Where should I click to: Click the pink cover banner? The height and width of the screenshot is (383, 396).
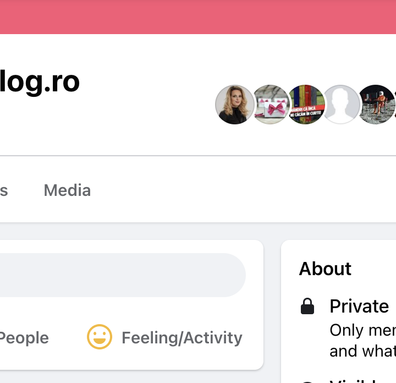[x=198, y=17]
